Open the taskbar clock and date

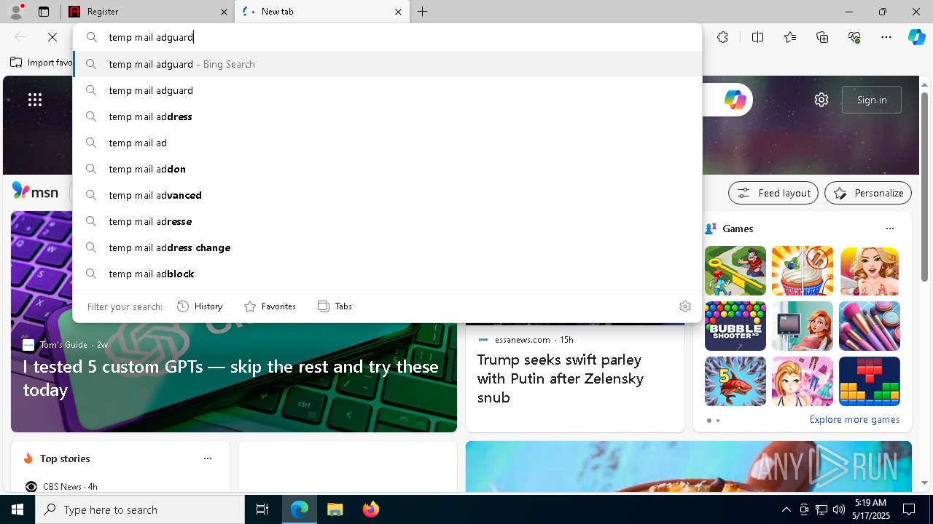pyautogui.click(x=870, y=509)
